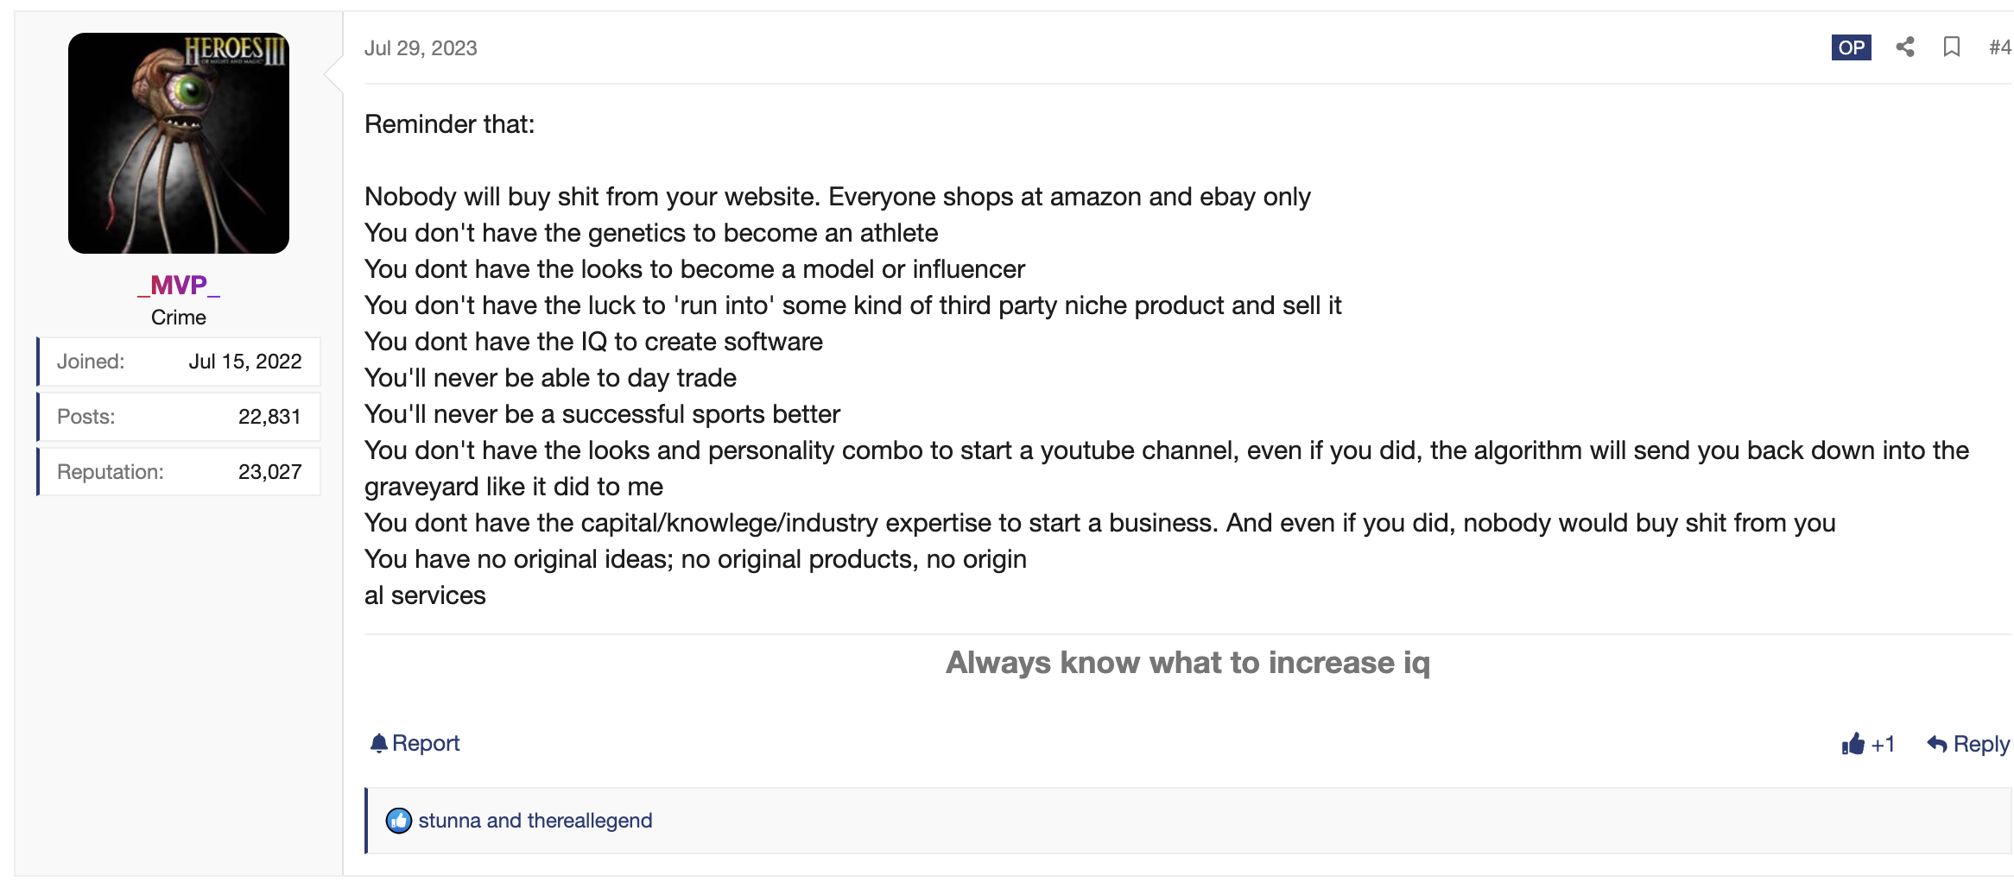
Task: Open the Heroes III avatar image
Action: [x=179, y=143]
